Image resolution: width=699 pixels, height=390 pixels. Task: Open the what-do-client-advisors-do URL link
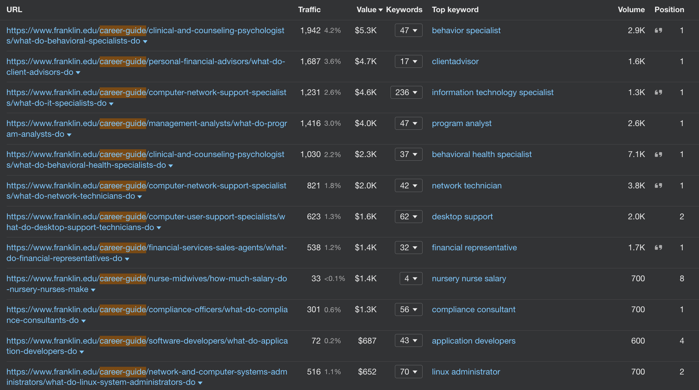tap(146, 66)
